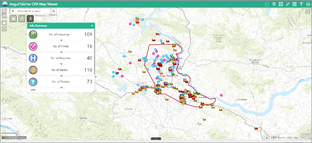This screenshot has width=312, height=143.
Task: Click the app logo in the header
Action: (x=5, y=4)
